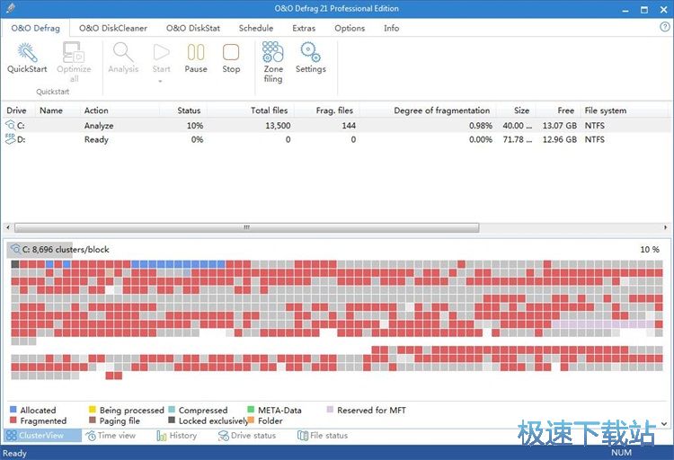This screenshot has width=674, height=460.
Task: Click the 144 fragmented files value
Action: pos(349,126)
